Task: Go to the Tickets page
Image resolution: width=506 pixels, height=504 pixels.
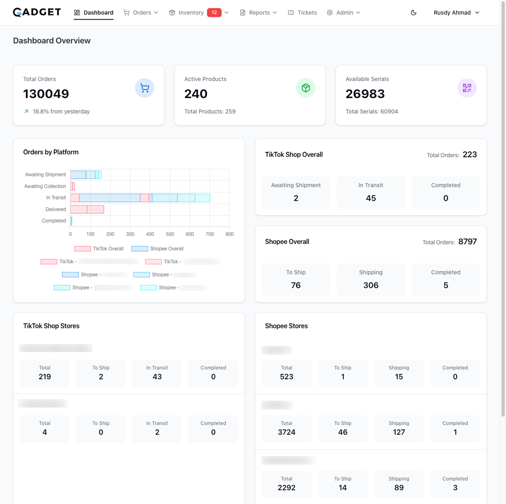Action: pyautogui.click(x=302, y=12)
